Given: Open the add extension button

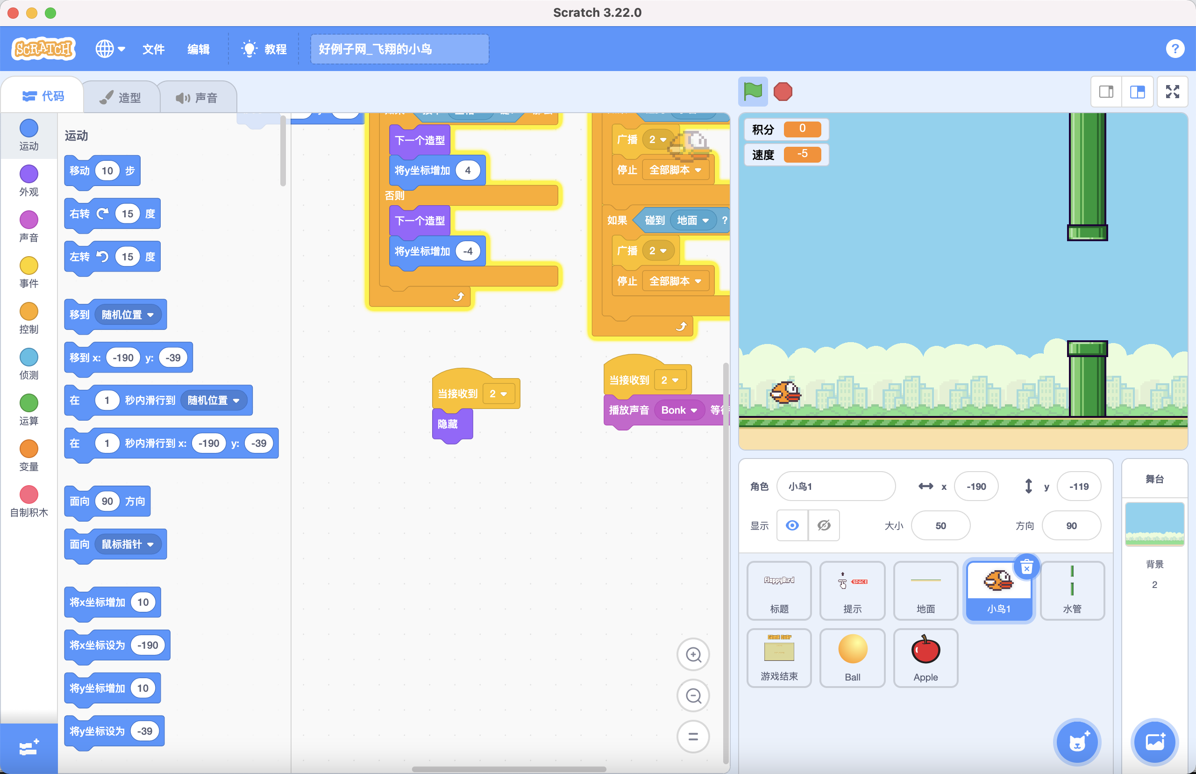Looking at the screenshot, I should 28,748.
